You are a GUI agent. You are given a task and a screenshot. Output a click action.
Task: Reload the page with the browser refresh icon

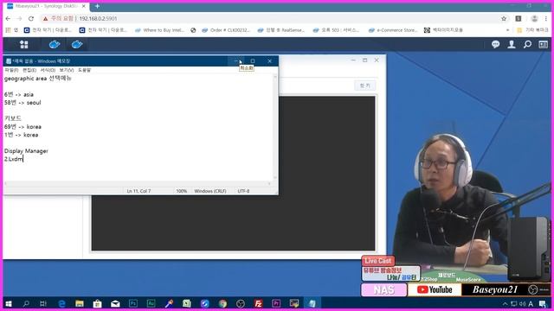[31, 19]
